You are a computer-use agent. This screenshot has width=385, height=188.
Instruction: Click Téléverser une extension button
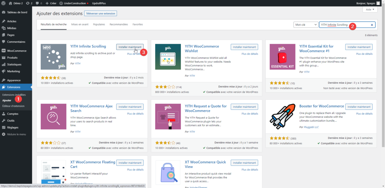(101, 13)
